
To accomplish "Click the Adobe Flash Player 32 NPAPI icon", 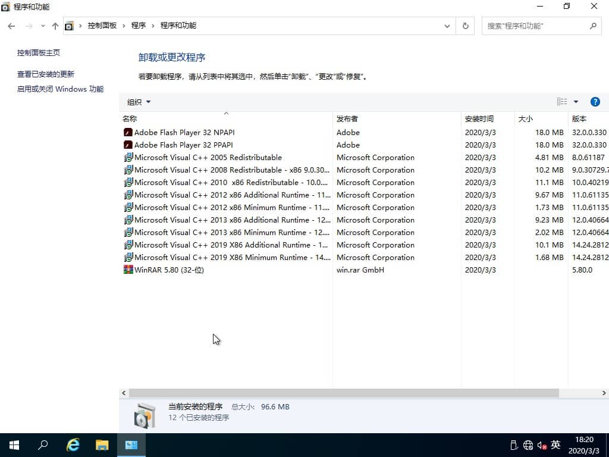I will point(128,132).
